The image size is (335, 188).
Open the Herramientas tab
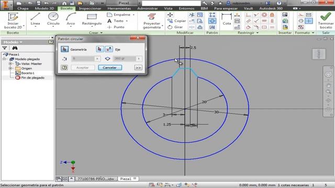[119, 8]
